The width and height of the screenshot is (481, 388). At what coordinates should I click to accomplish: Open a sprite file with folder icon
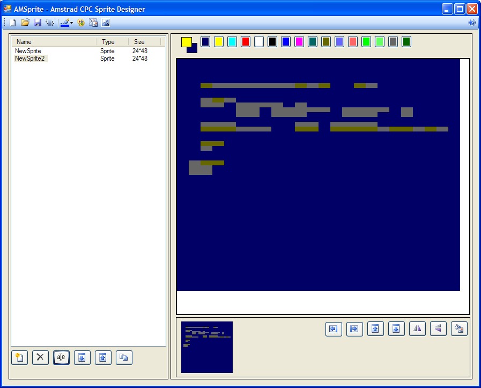tap(25, 23)
